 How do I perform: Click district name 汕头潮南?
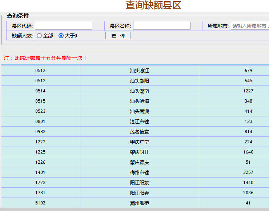coord(140,91)
